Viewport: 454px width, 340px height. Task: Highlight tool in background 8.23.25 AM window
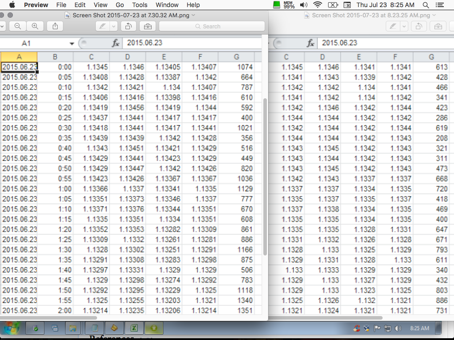tap(393, 26)
